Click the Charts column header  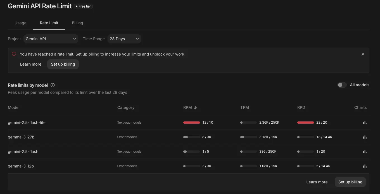(360, 107)
